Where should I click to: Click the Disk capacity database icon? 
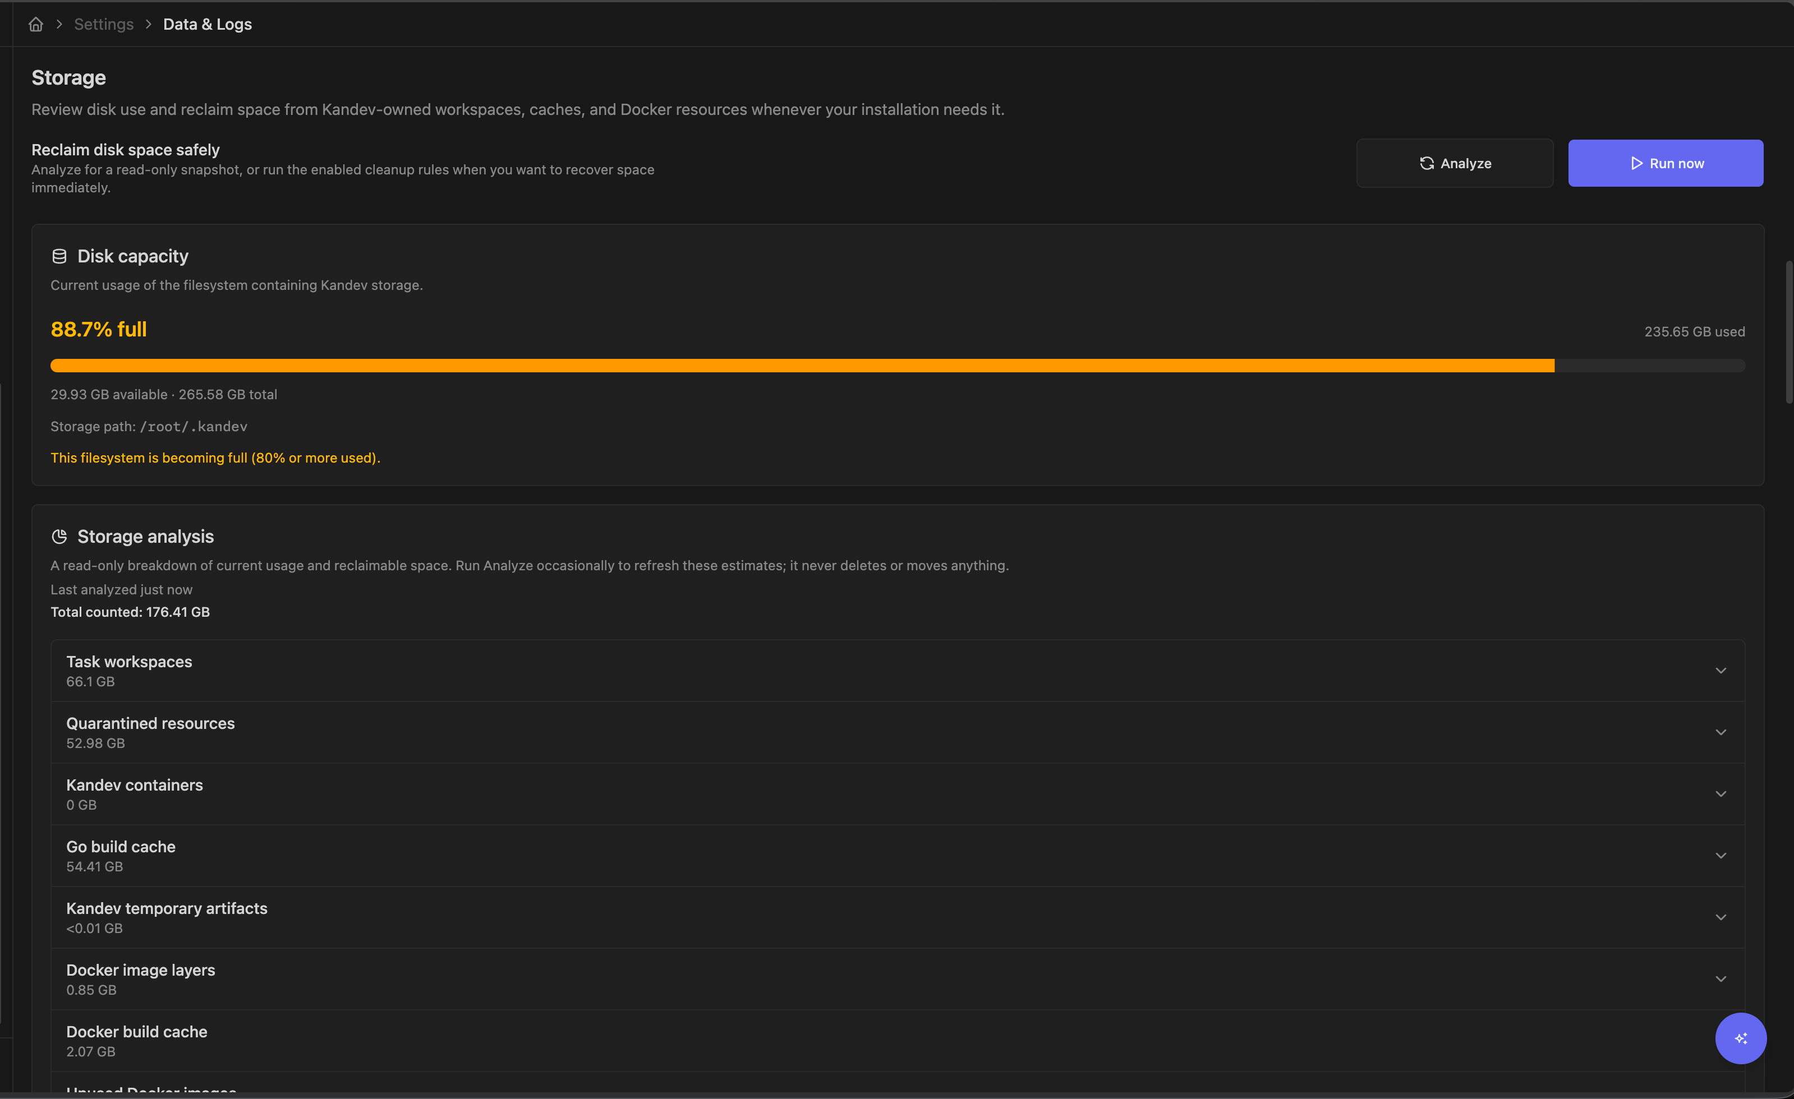(x=59, y=256)
